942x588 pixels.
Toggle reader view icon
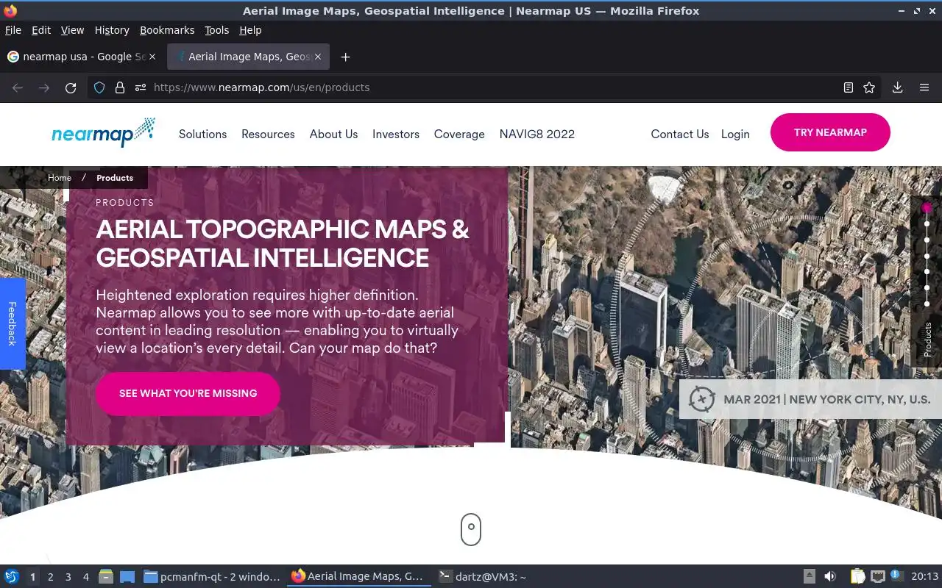click(849, 87)
